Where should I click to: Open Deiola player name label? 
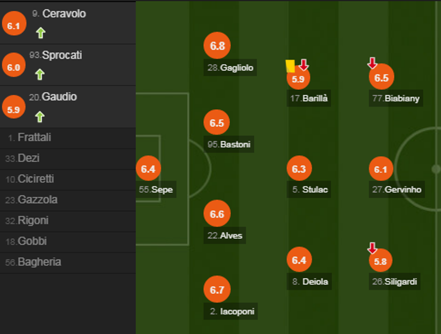click(x=310, y=282)
